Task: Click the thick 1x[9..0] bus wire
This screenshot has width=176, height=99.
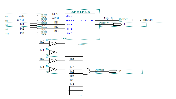Action: tap(107, 20)
